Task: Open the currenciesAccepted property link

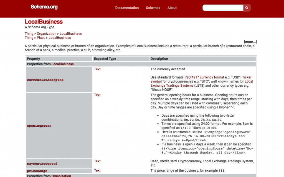Action: pos(45,80)
